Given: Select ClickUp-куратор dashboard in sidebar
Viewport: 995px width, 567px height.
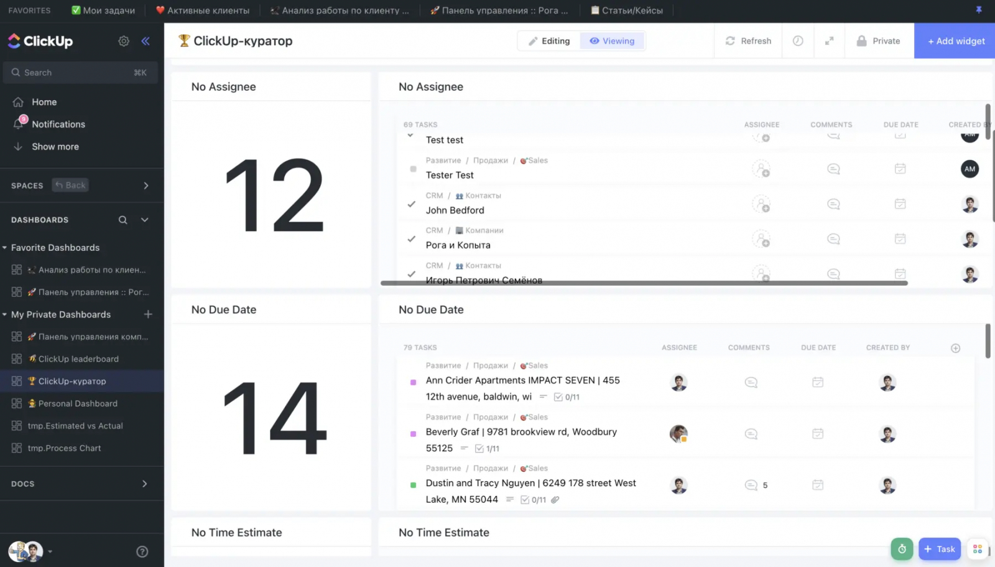Looking at the screenshot, I should point(72,382).
